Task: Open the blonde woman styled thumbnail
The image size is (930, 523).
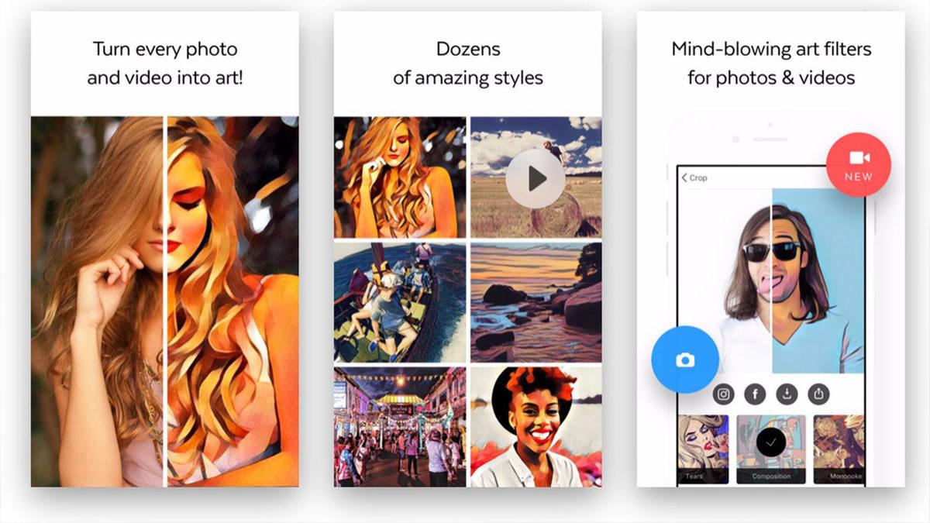Action: coord(400,177)
